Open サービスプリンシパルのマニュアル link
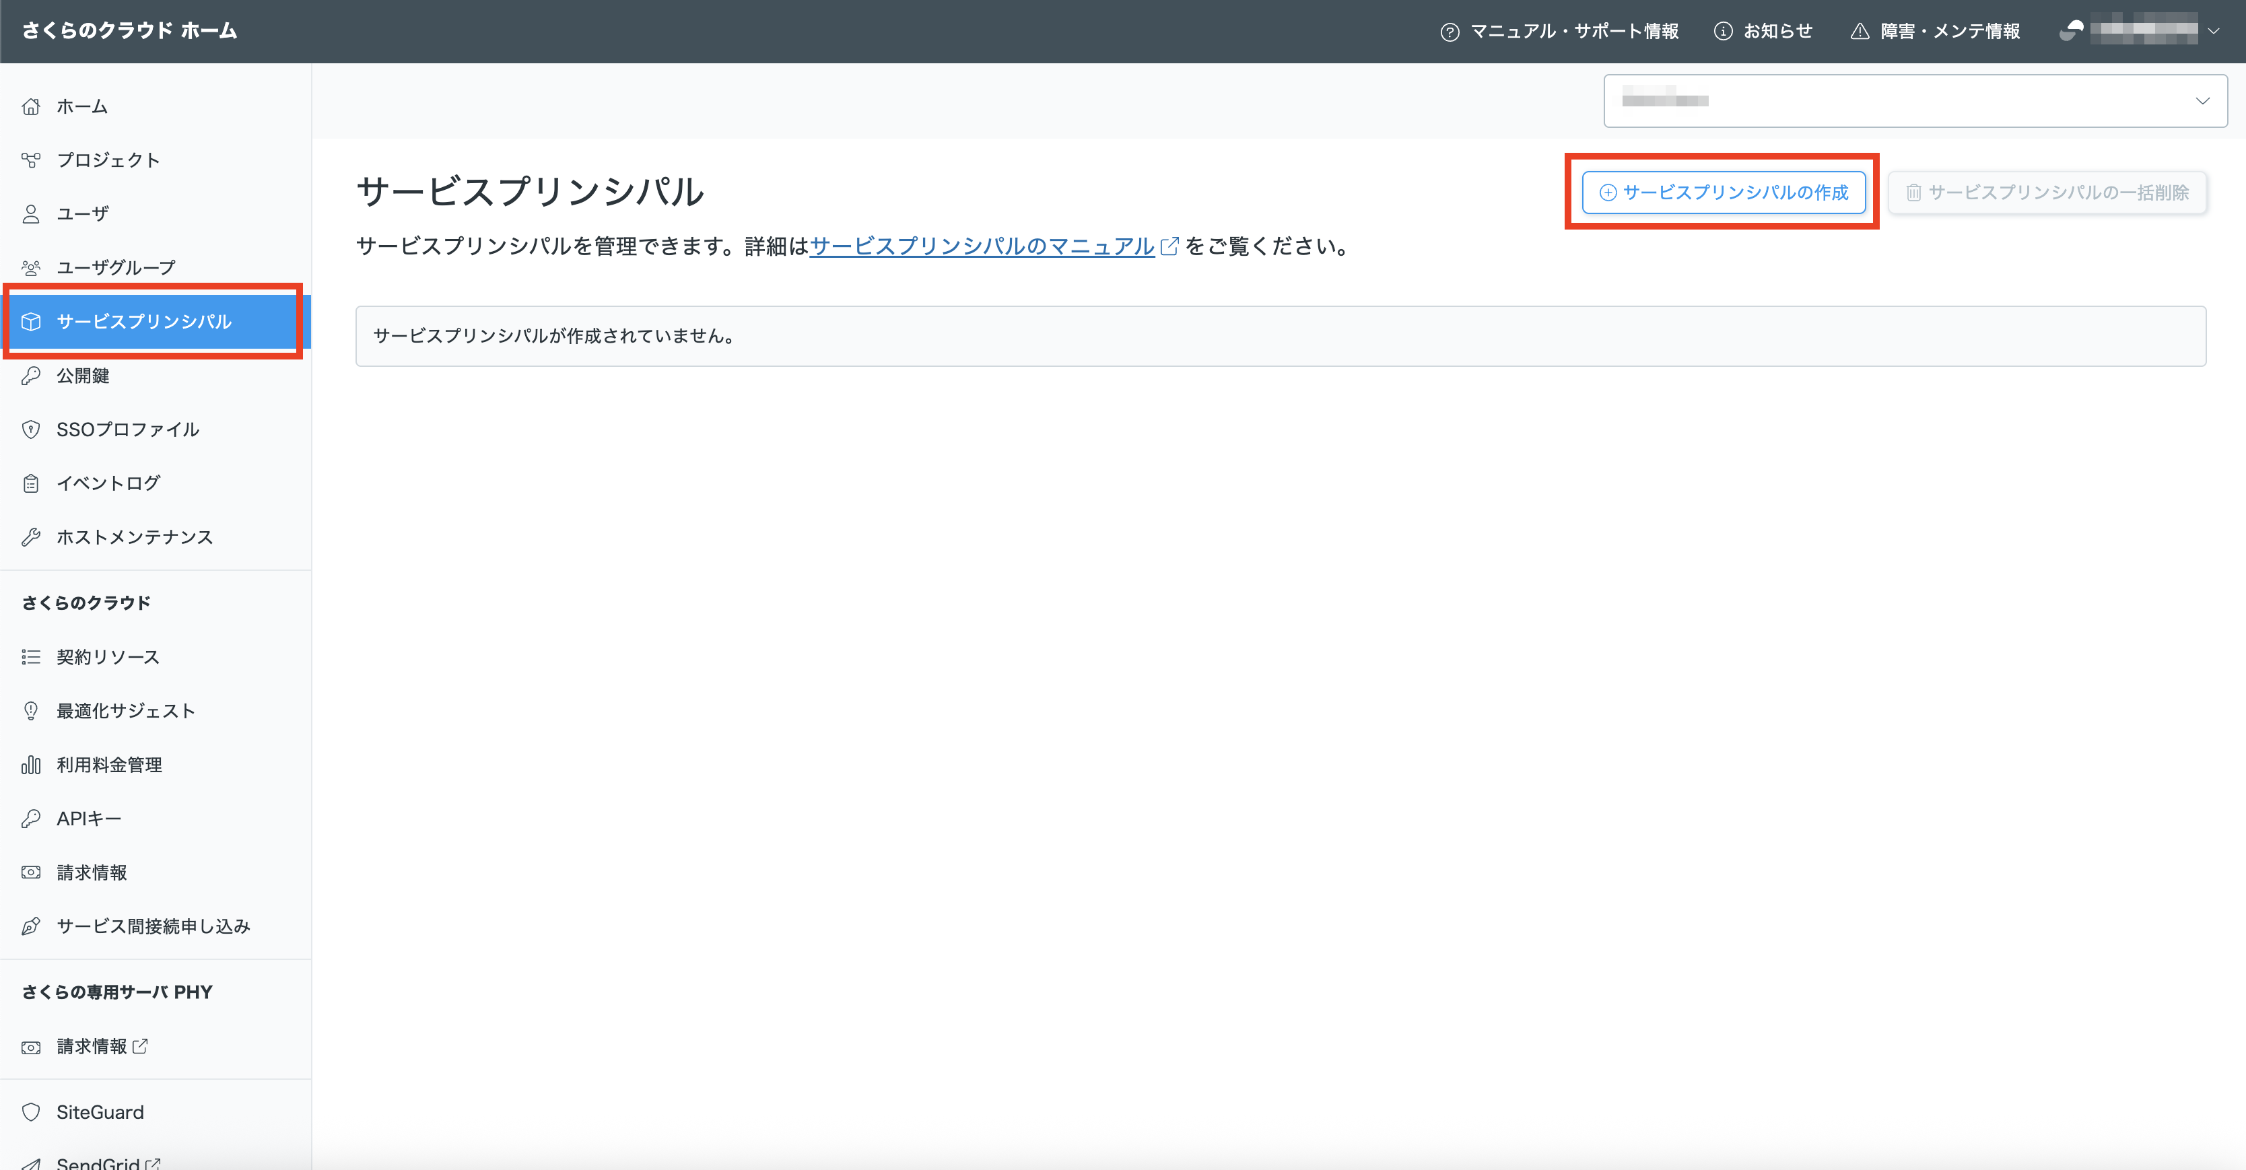The width and height of the screenshot is (2246, 1170). pyautogui.click(x=982, y=247)
